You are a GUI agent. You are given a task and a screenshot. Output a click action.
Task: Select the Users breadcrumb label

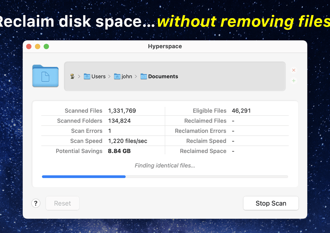(x=98, y=76)
